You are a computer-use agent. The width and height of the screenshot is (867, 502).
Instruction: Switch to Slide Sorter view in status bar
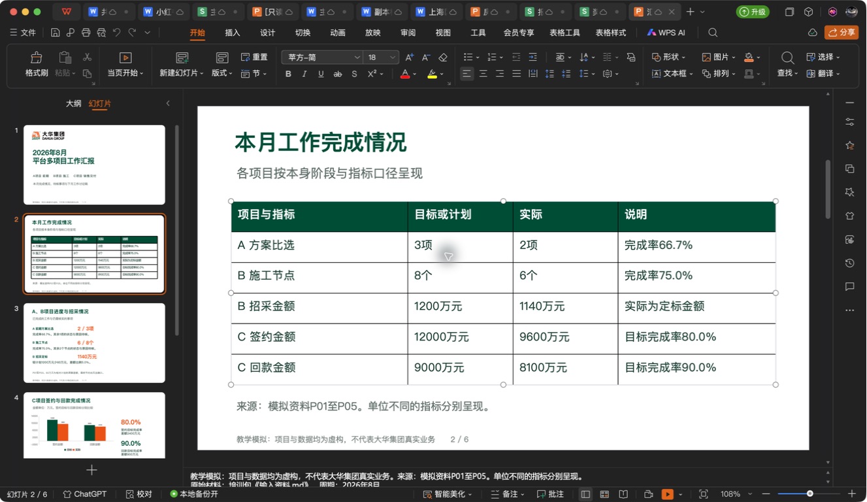[x=604, y=494]
